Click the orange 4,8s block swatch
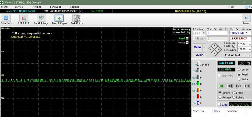The image size is (252, 117). coord(198,90)
